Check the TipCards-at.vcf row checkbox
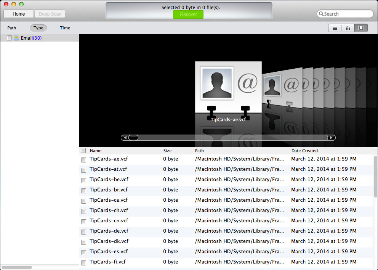 click(84, 170)
